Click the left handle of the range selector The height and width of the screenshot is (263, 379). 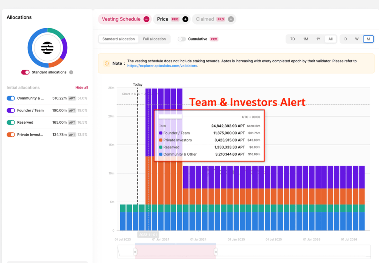tap(135, 252)
